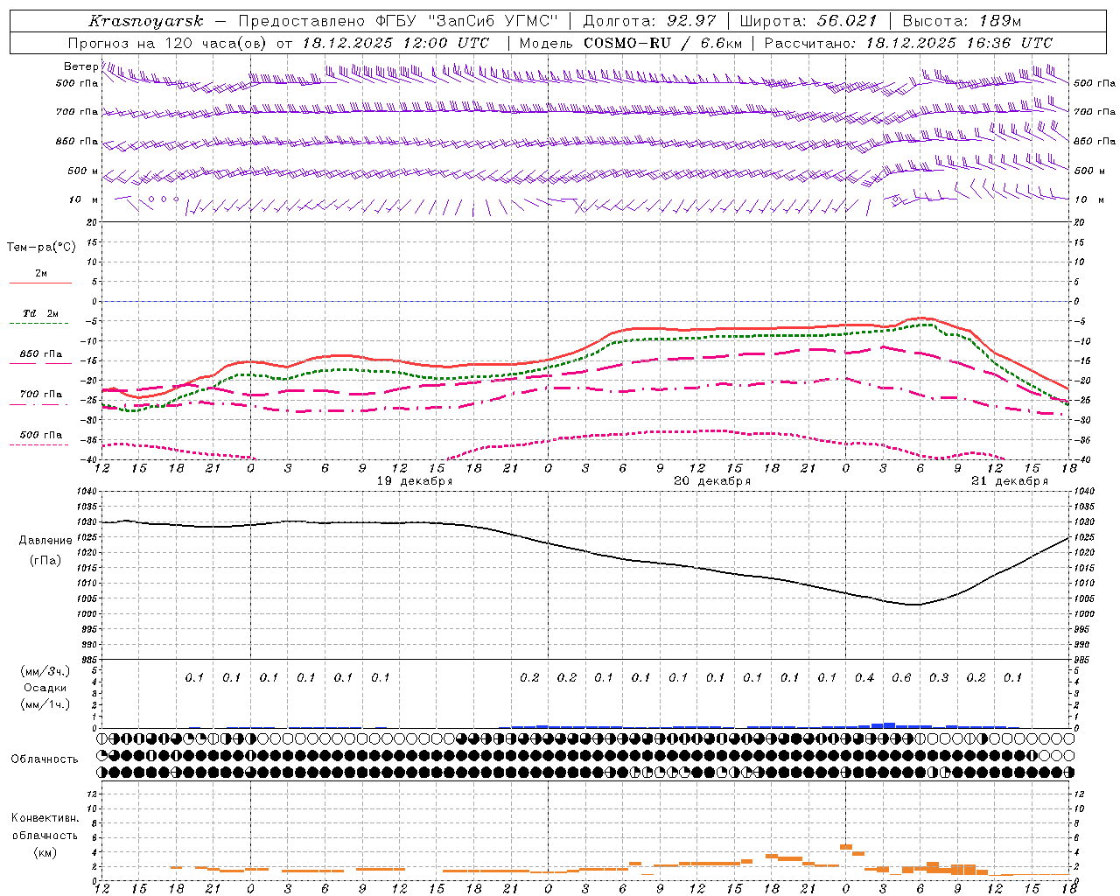Click the "Прогноз на 120 часа(ов)" forecast text
1120x896 pixels.
pos(167,43)
